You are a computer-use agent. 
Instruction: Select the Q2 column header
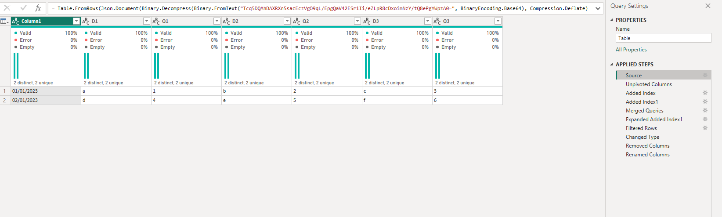(x=327, y=21)
